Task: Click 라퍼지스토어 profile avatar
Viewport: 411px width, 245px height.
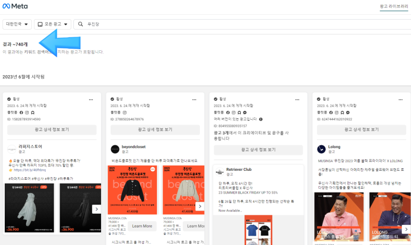Action: pyautogui.click(x=12, y=149)
